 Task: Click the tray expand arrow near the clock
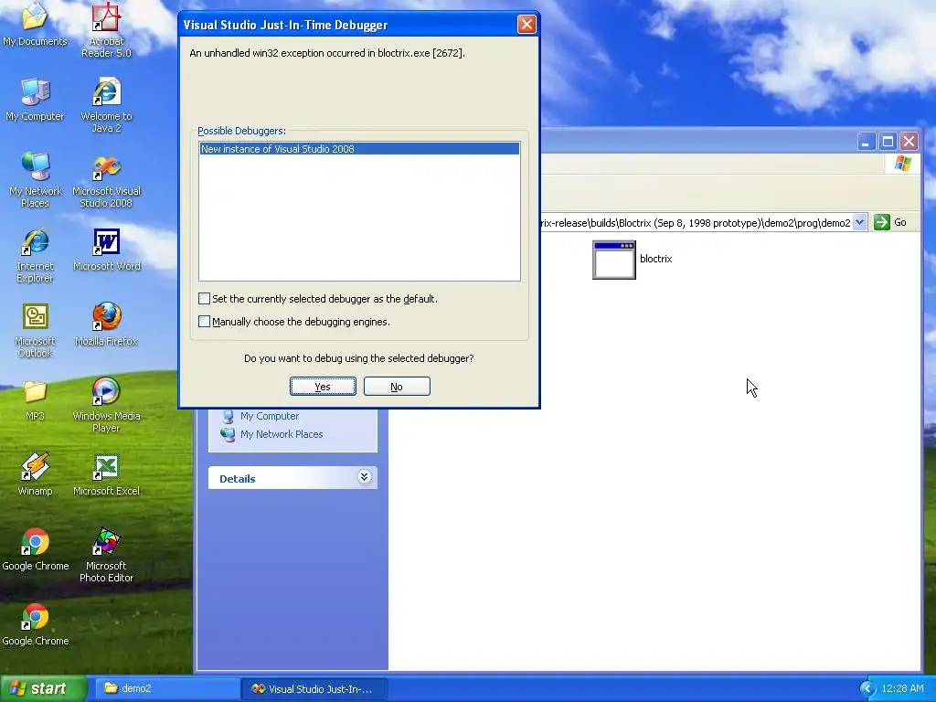pos(867,688)
